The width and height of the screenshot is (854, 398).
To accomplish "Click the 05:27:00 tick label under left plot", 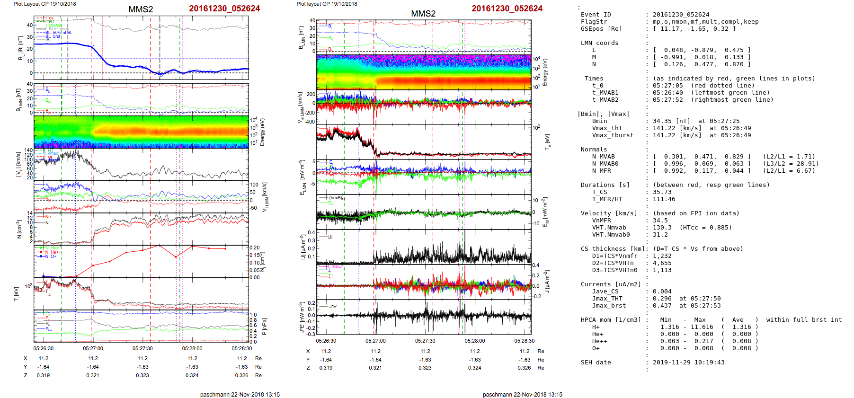I will (93, 348).
